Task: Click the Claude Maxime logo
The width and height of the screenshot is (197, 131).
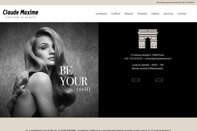Action: pyautogui.click(x=21, y=14)
